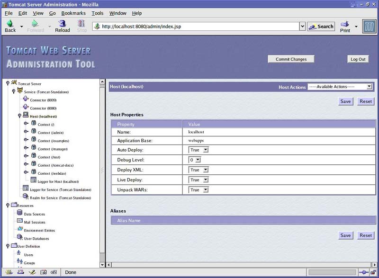Click the Host (localhost) computer icon
Image resolution: width=379 pixels, height=278 pixels.
coord(26,115)
